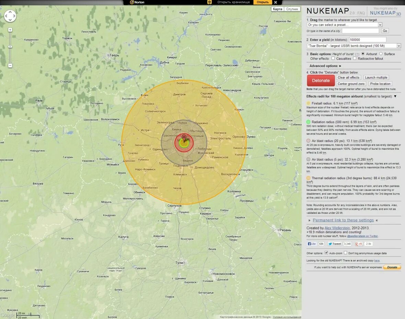Viewport: 405px width, 319px height.
Task: Enable the Radioactive fallout checkbox
Action: click(x=355, y=58)
